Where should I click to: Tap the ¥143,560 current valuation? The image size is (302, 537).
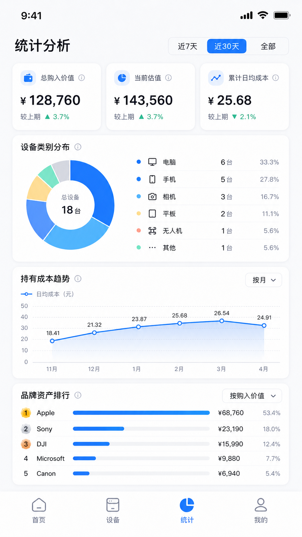[143, 100]
